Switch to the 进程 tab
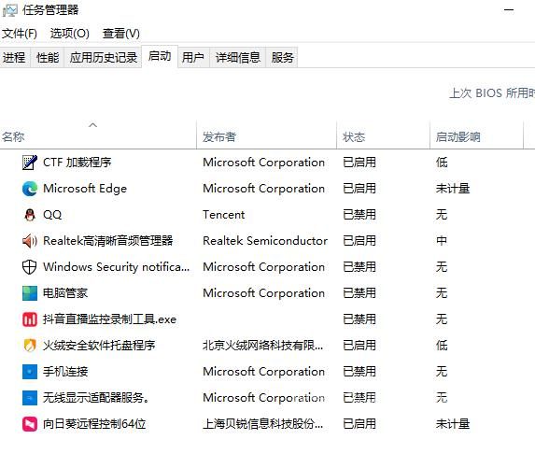The image size is (535, 468). tap(14, 57)
